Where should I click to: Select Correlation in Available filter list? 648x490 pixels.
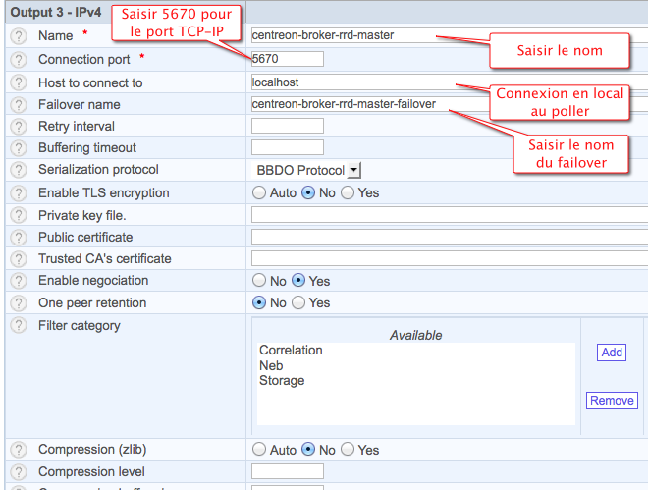pos(291,350)
